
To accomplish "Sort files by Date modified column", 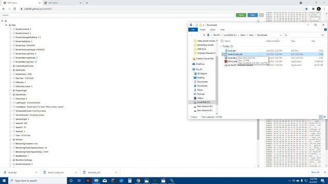I will pyautogui.click(x=273, y=41).
